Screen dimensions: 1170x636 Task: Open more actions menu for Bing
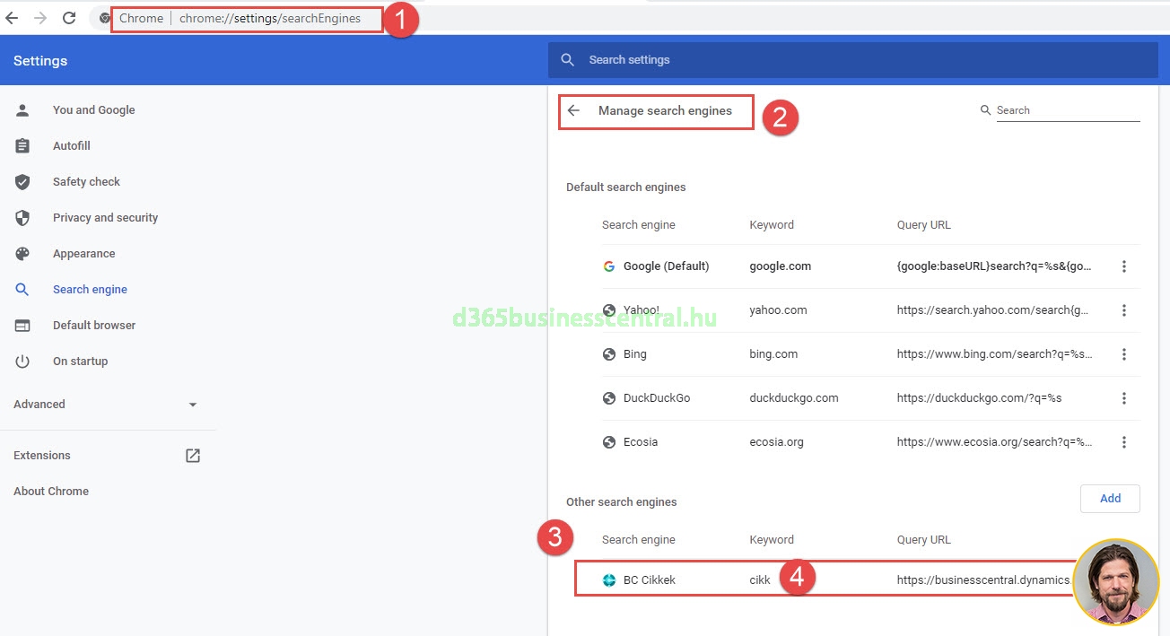tap(1123, 354)
